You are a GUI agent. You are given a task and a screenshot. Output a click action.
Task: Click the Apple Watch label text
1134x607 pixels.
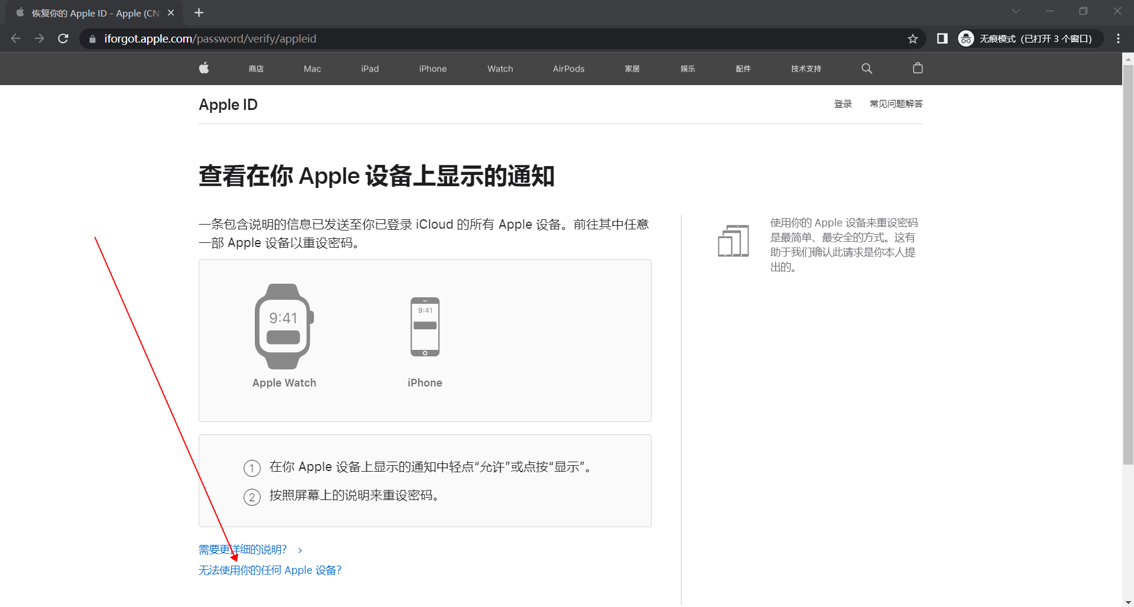[284, 383]
